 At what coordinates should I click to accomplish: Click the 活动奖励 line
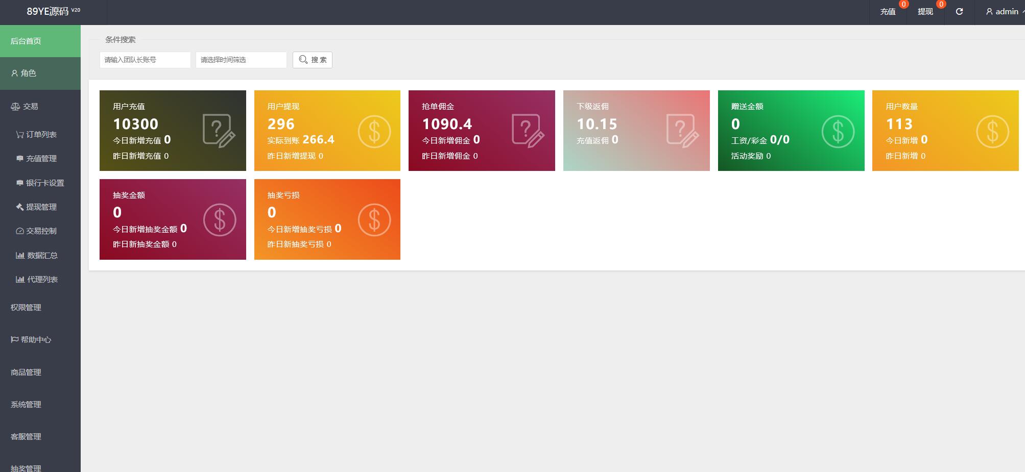pyautogui.click(x=751, y=156)
